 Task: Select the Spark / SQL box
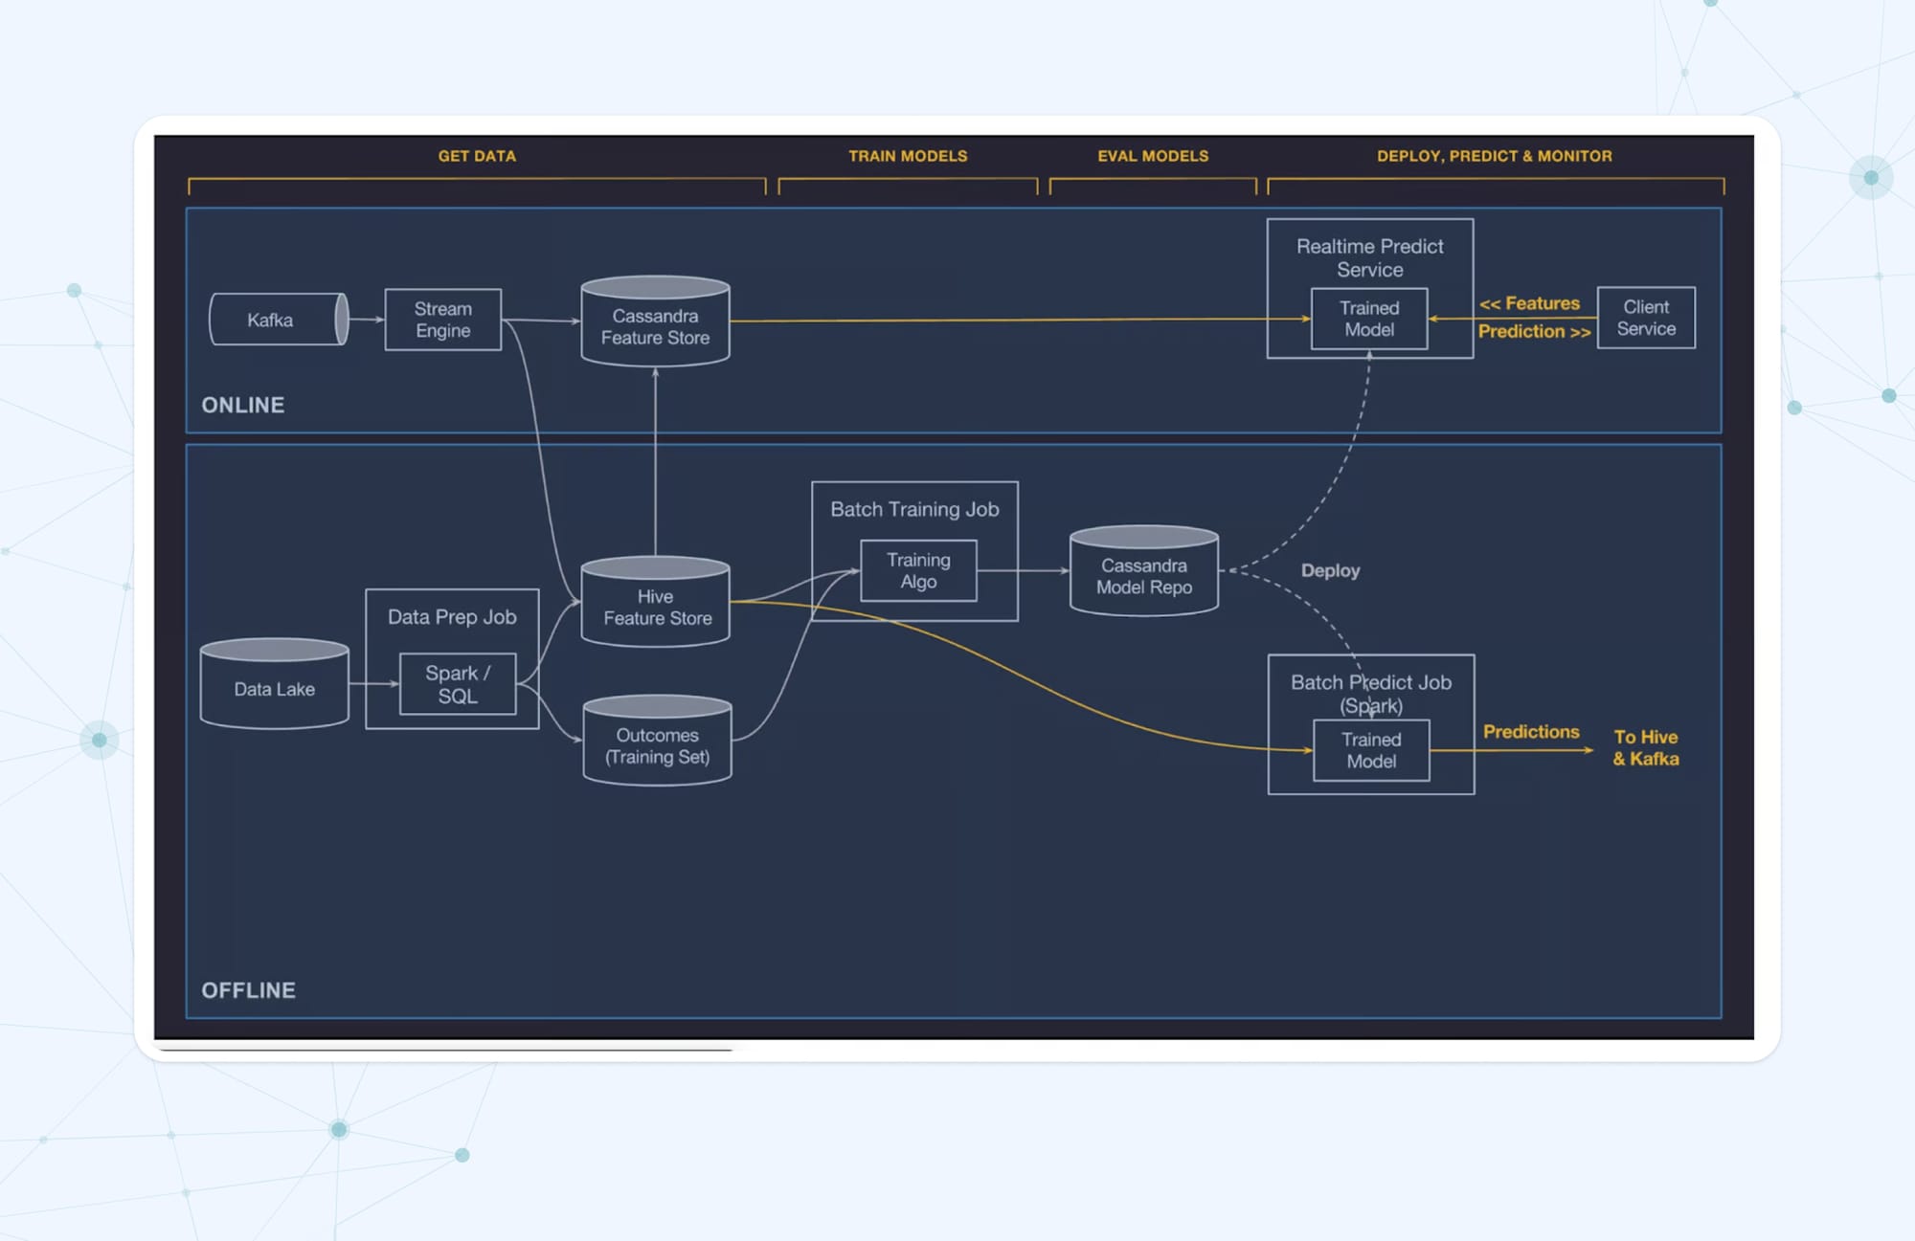458,684
